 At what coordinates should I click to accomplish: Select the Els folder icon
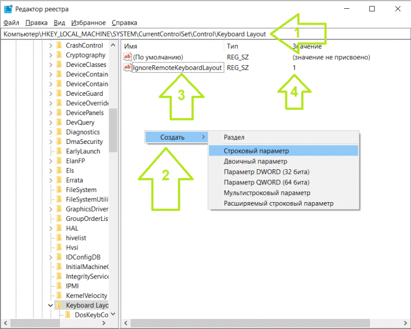[59, 170]
